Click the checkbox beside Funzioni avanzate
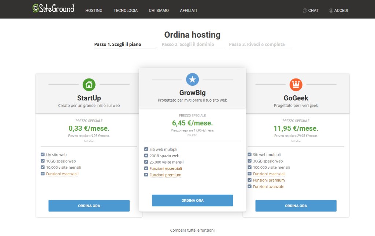Screen dimensions: 375x236 click(x=249, y=186)
